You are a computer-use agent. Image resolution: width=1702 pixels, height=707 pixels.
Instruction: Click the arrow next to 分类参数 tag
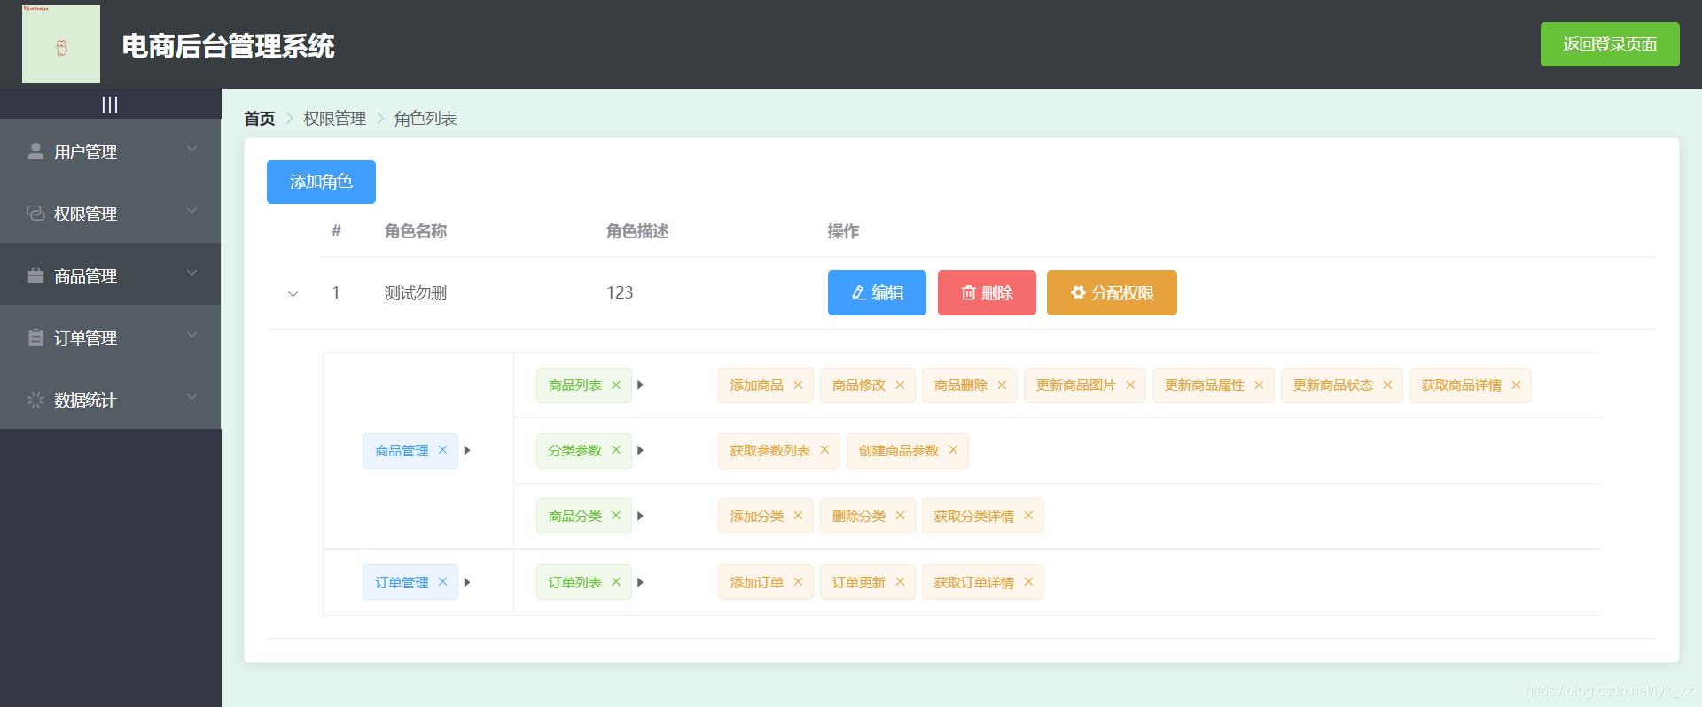640,450
